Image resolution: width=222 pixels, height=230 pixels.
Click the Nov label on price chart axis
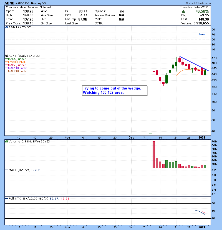pyautogui.click(x=67, y=137)
